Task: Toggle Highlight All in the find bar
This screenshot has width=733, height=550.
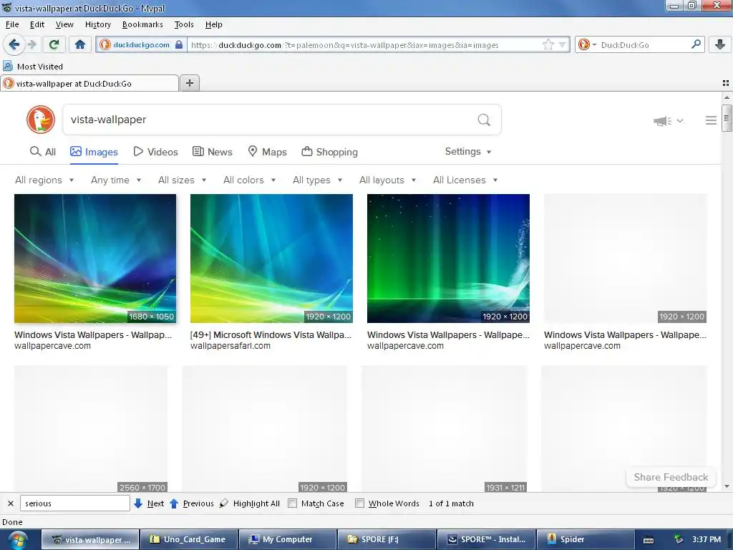Action: 250,503
